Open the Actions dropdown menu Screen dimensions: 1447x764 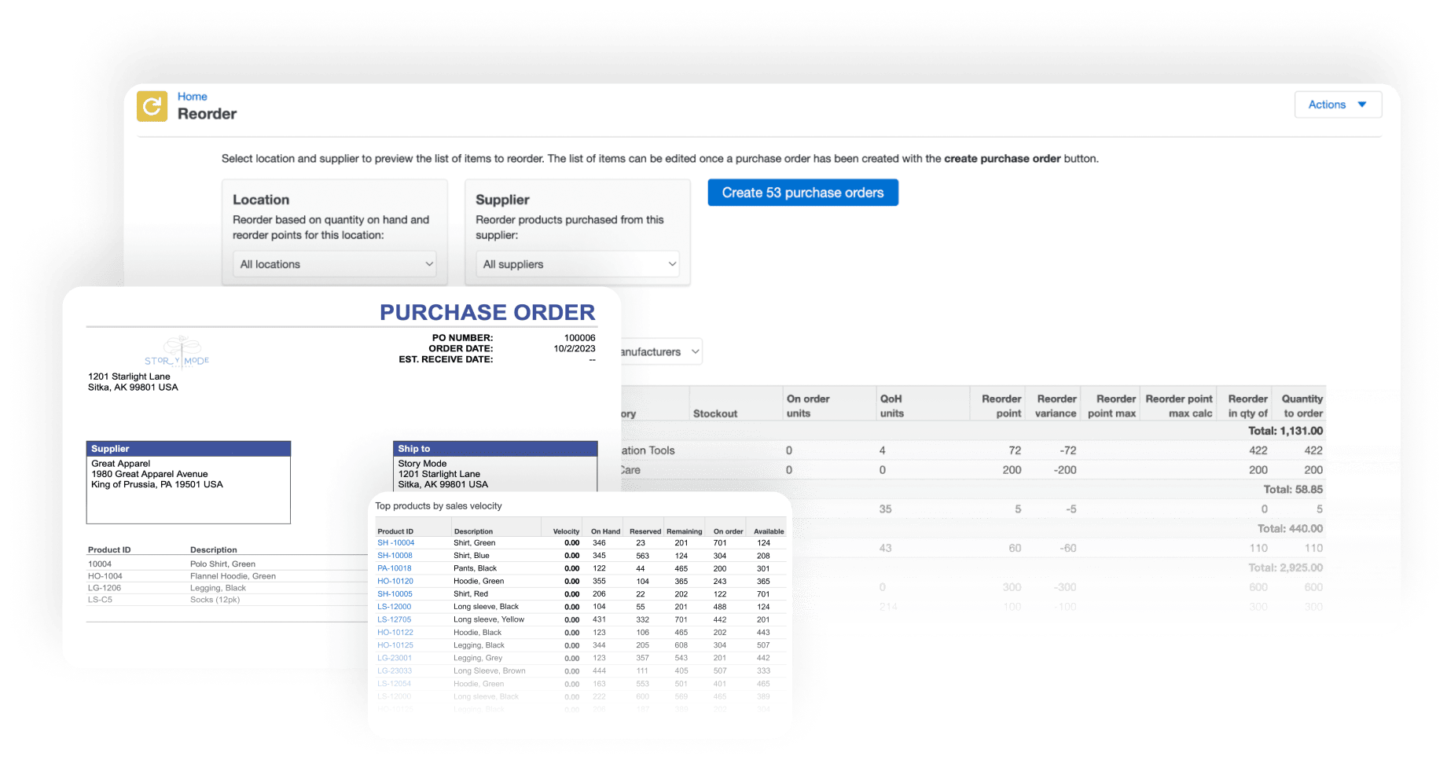coord(1337,105)
